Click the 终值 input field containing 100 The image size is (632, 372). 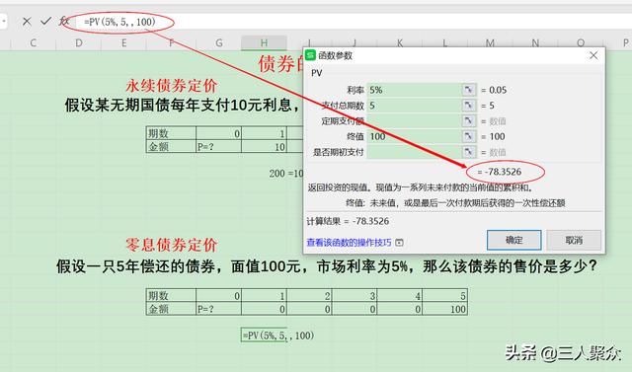tap(414, 136)
